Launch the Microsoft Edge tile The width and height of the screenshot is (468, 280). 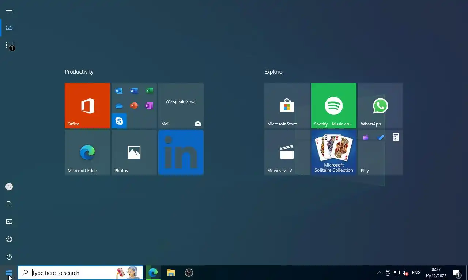tap(87, 152)
